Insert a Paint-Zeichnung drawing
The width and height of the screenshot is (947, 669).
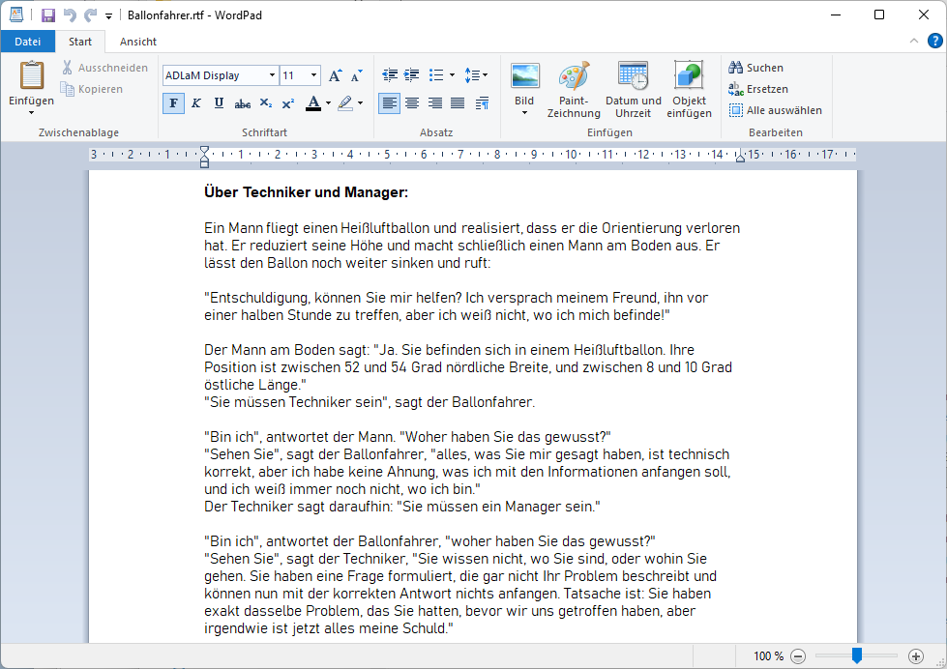pyautogui.click(x=575, y=89)
